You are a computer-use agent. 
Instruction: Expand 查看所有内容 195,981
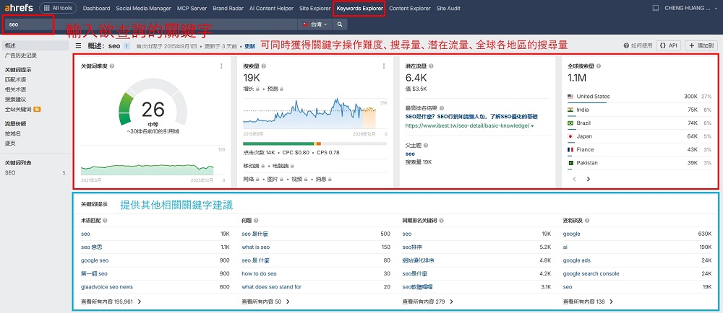point(111,302)
